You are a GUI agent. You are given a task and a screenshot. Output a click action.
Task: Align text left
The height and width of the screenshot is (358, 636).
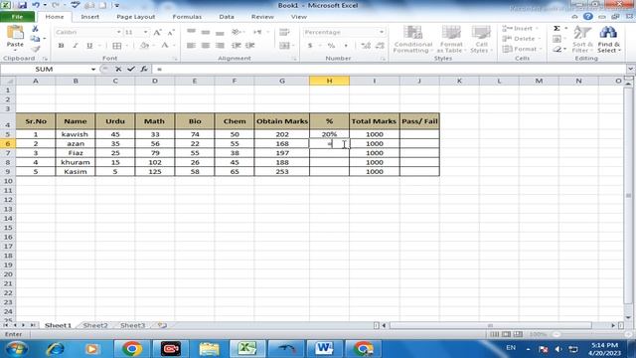(191, 46)
